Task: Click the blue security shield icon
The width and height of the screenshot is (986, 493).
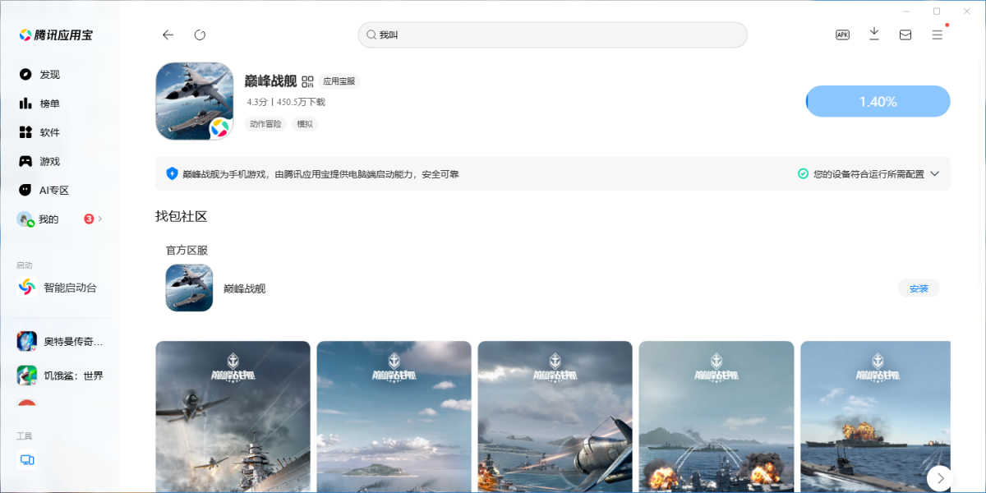Action: coord(172,173)
